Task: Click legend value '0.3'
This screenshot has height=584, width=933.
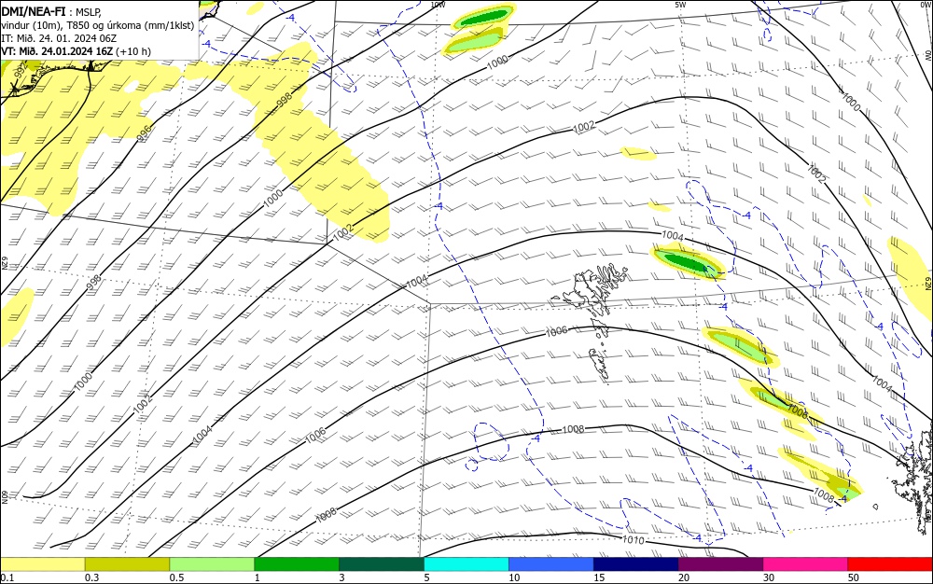Action: [91, 577]
